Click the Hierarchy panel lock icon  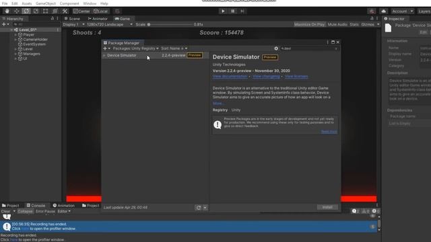[53, 18]
